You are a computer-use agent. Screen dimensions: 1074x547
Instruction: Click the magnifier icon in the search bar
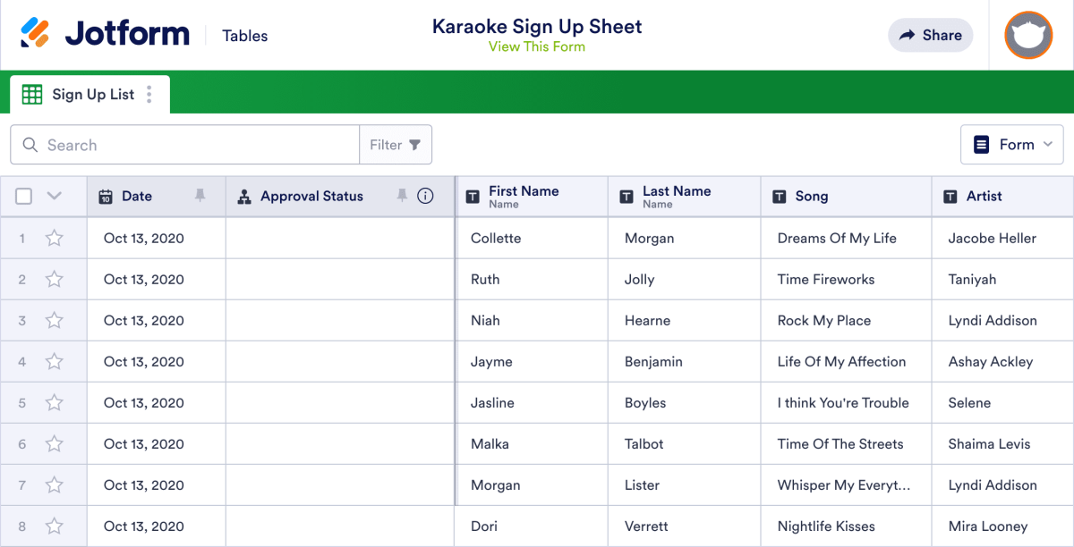(30, 144)
